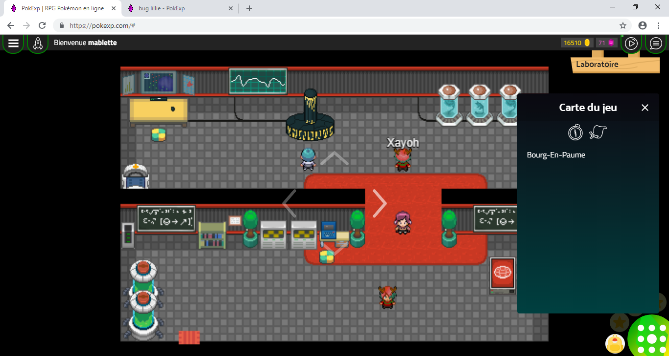
Task: Open the yellow backpack inventory
Action: pos(615,344)
